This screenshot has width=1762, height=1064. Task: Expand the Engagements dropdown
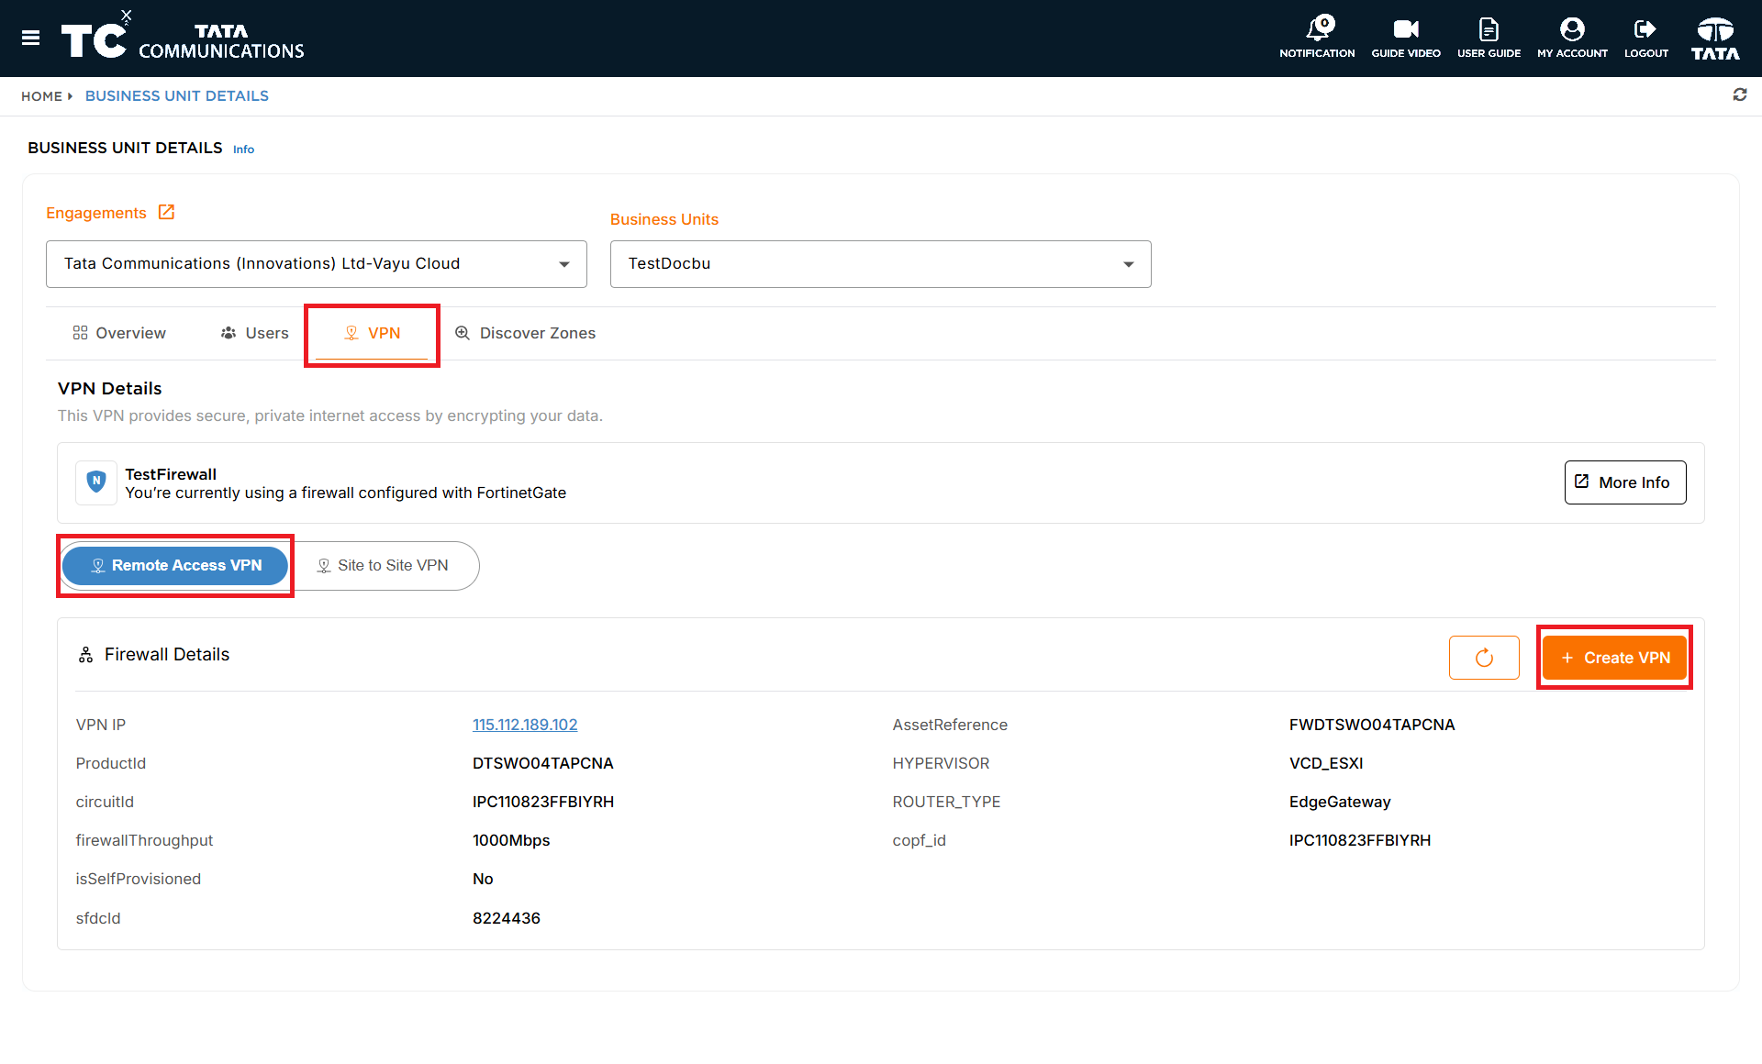pyautogui.click(x=317, y=264)
